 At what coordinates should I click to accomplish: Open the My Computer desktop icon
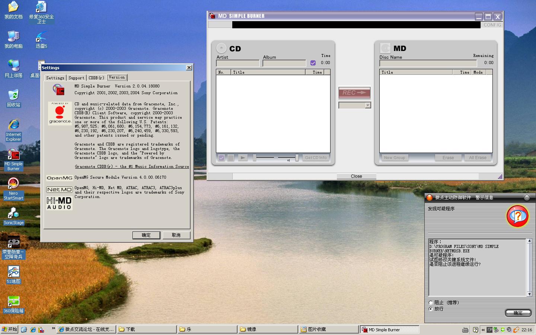(13, 39)
